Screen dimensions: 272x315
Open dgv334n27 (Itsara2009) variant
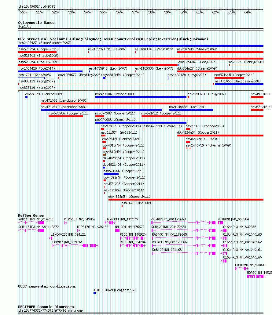(x=197, y=68)
